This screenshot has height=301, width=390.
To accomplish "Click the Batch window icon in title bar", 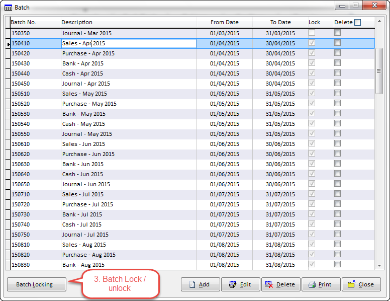I will tap(8, 8).
